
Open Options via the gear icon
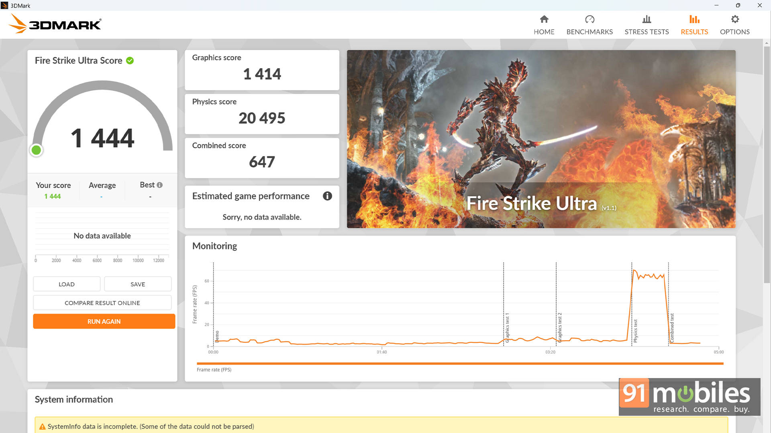(x=735, y=19)
